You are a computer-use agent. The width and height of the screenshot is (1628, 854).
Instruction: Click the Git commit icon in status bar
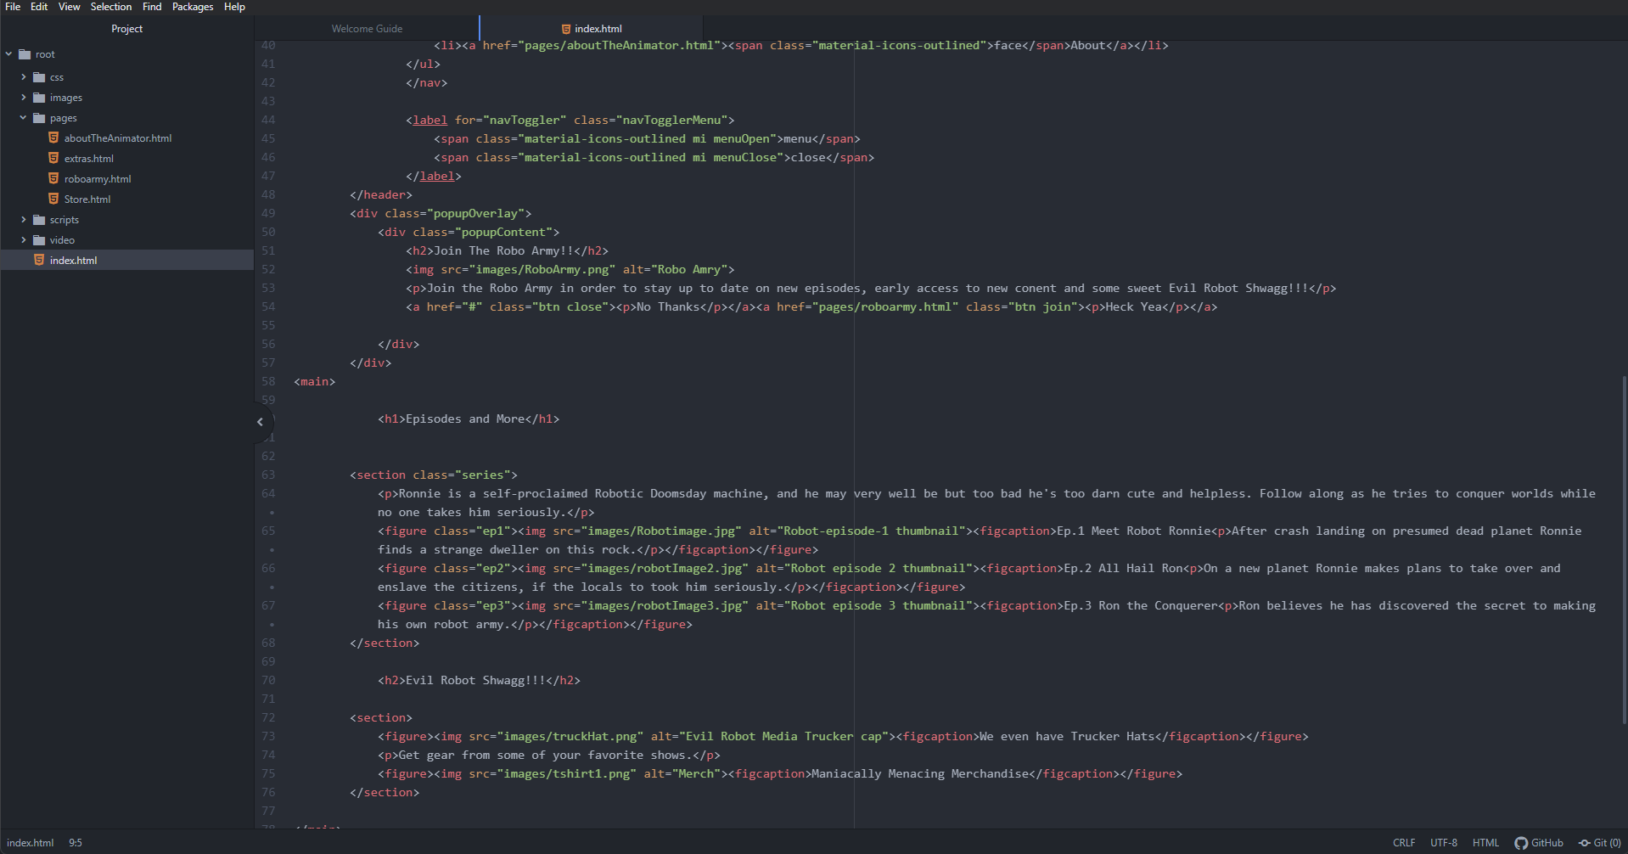click(1584, 843)
